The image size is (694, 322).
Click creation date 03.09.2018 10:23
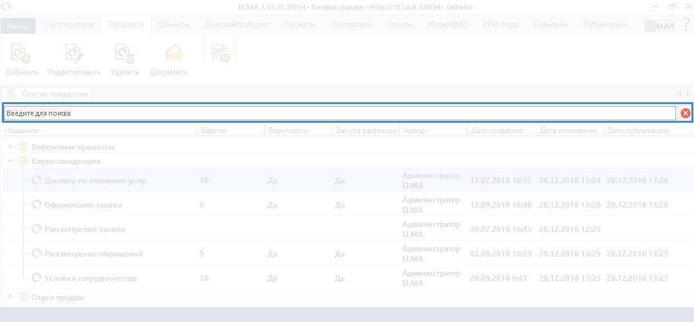(501, 253)
